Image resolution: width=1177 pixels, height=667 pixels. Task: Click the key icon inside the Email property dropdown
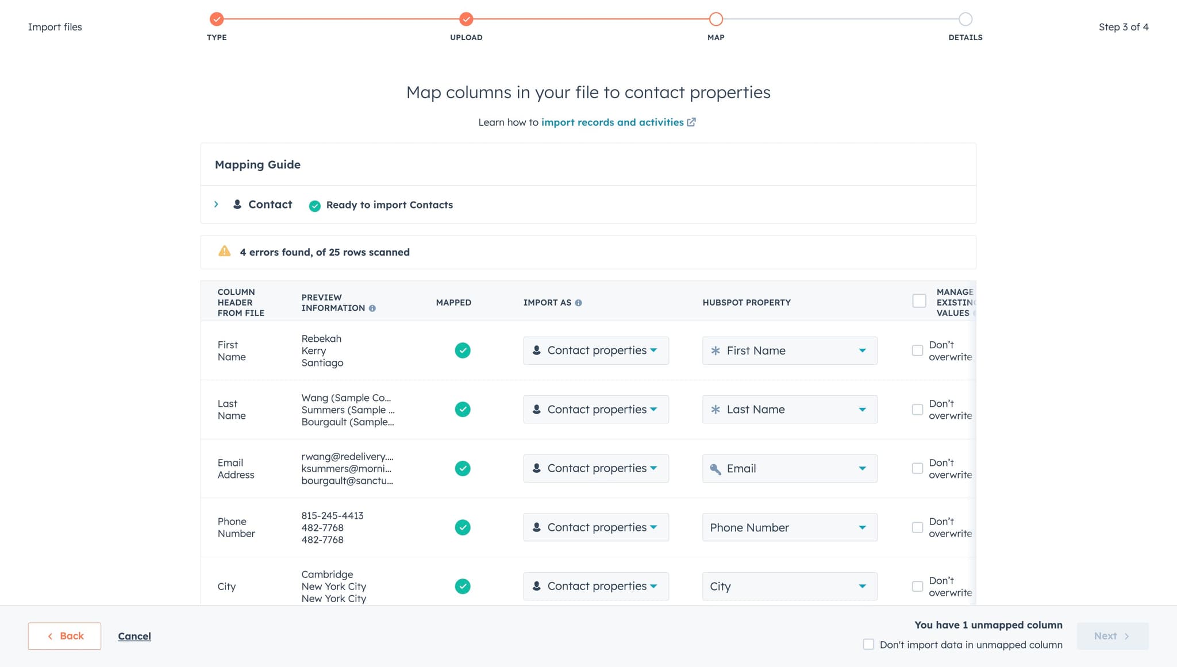click(716, 468)
